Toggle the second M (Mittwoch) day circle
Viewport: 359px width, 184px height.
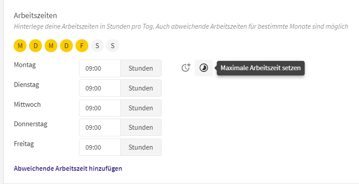click(51, 46)
